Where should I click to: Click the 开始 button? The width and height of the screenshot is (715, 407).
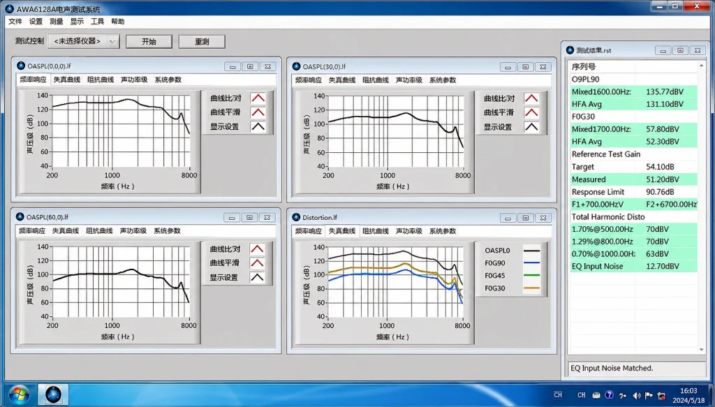149,41
